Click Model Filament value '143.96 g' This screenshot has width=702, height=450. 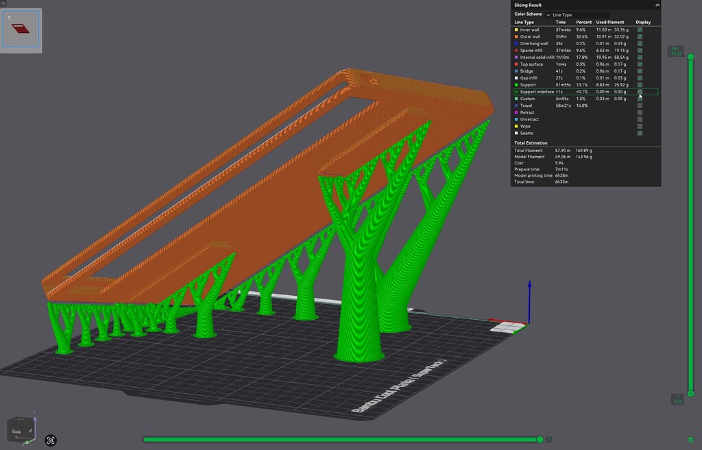(x=584, y=157)
